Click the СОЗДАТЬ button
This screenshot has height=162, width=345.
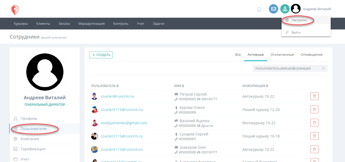click(101, 55)
